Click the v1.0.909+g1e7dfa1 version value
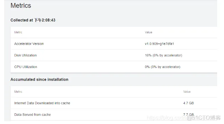The width and height of the screenshot is (224, 124). [159, 44]
